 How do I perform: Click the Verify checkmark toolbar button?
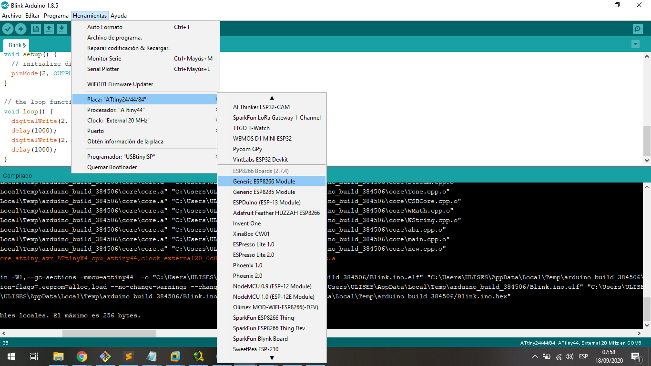point(8,29)
